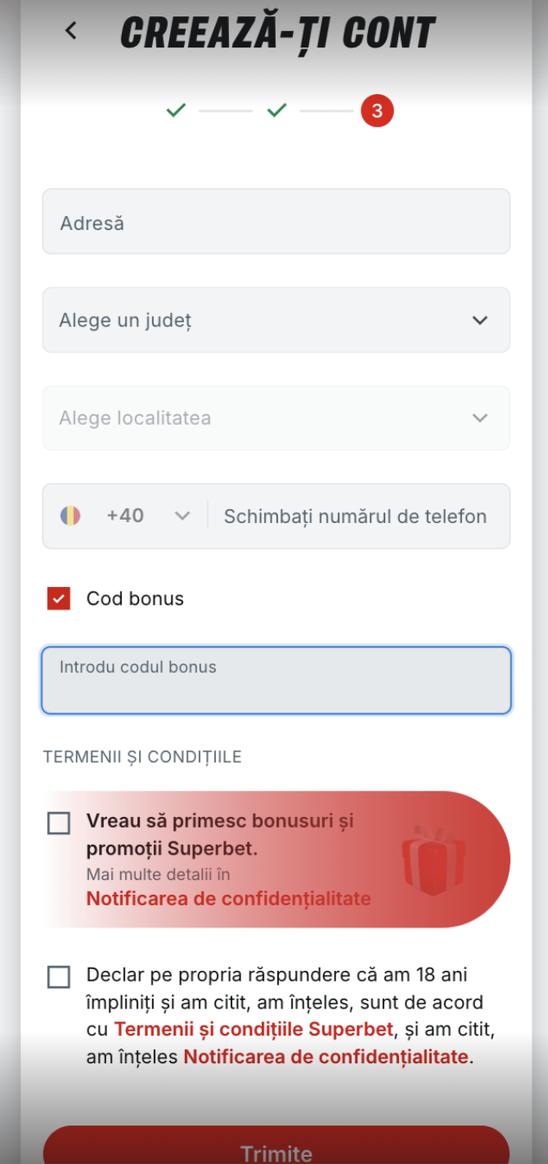Click the chevron arrow in the județ field
Viewport: 548px width, 1164px height.
pos(480,320)
